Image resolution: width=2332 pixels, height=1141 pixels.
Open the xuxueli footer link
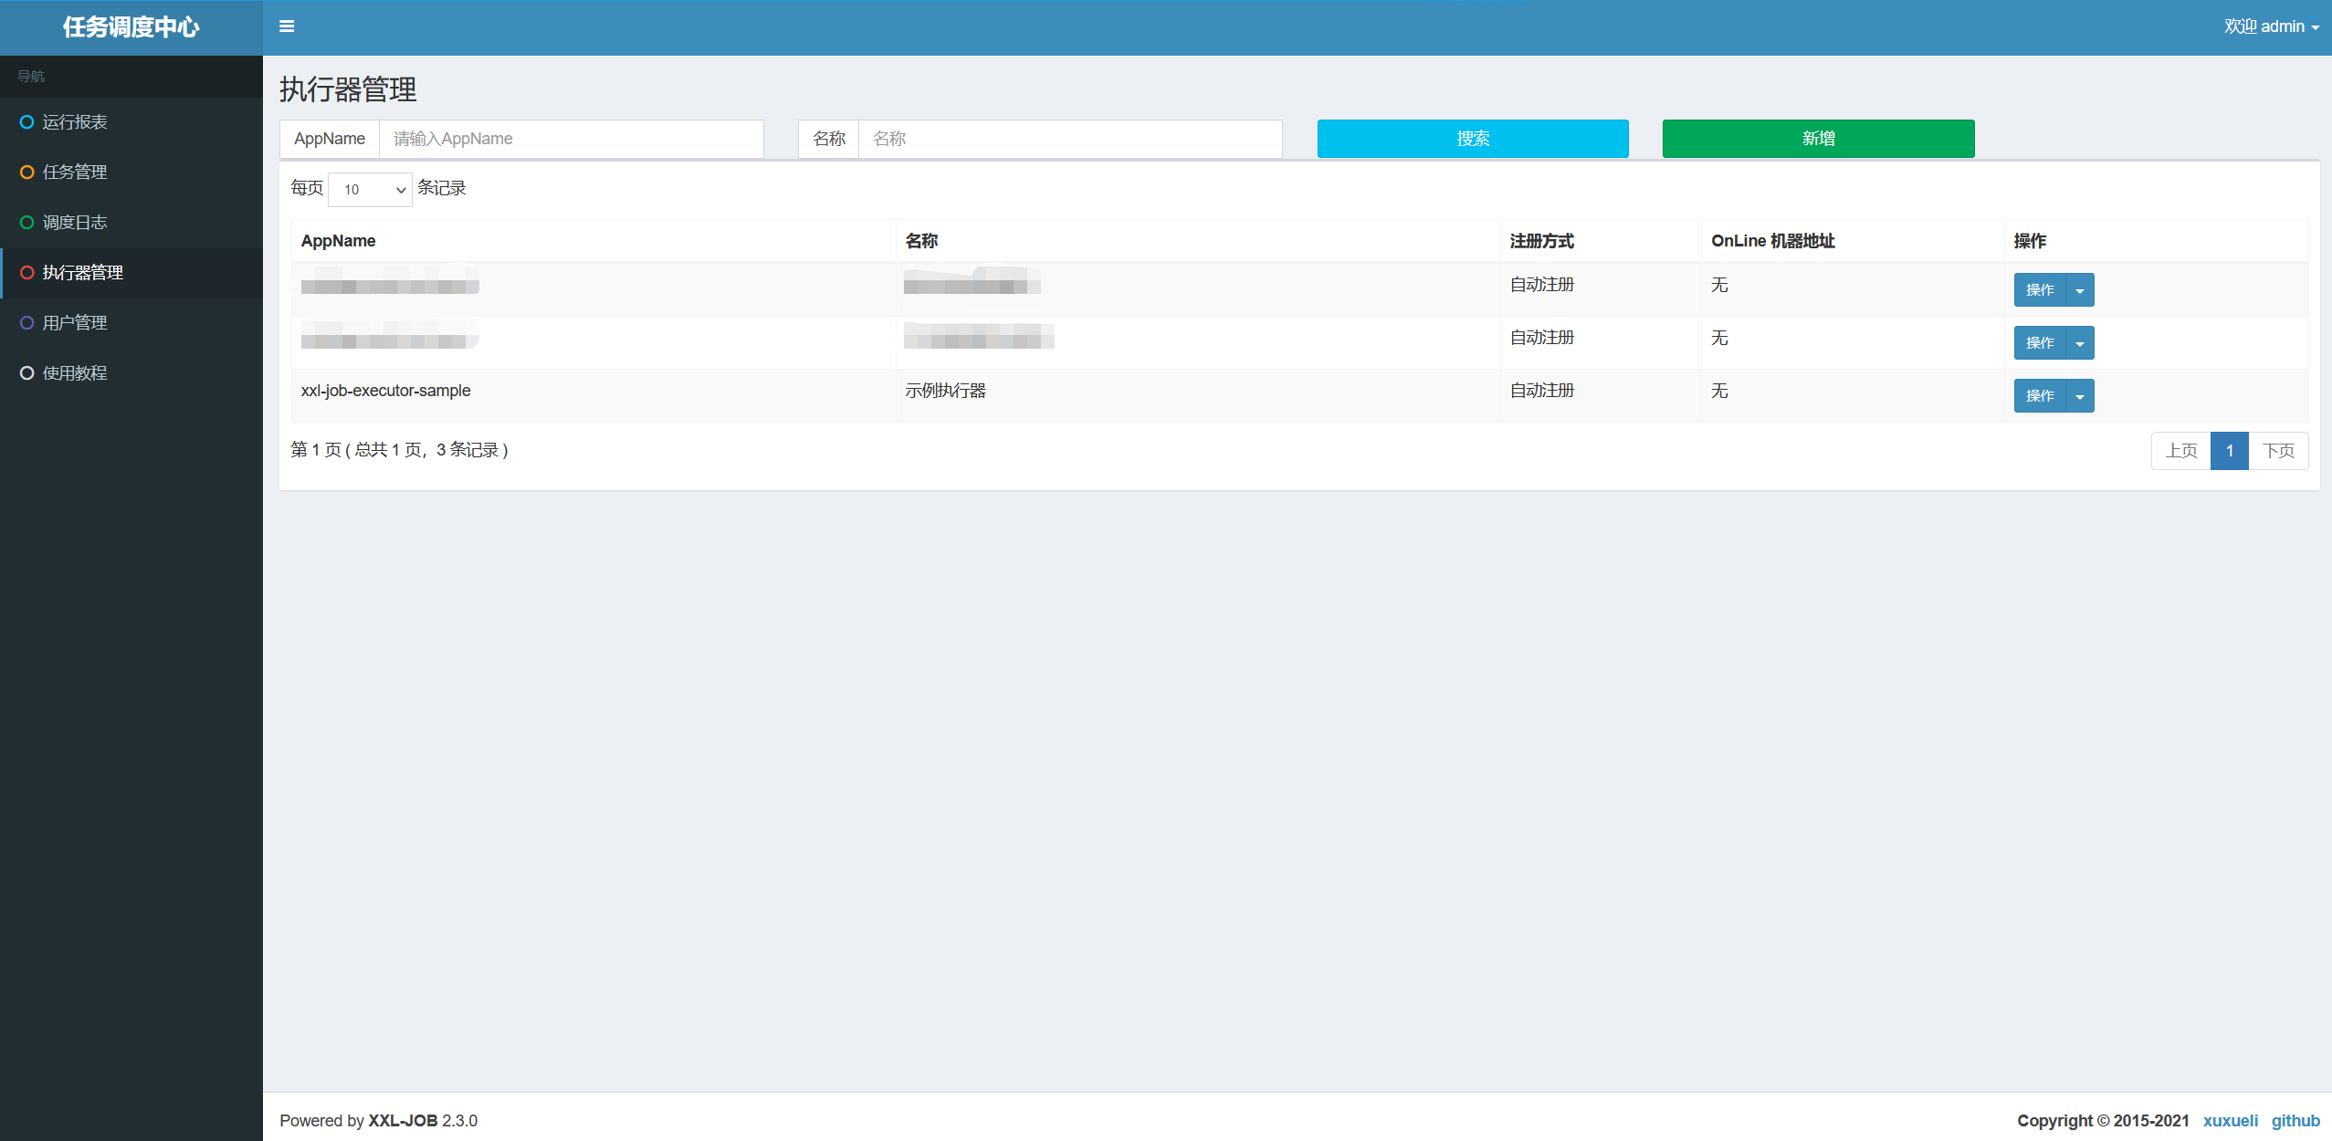[2230, 1120]
